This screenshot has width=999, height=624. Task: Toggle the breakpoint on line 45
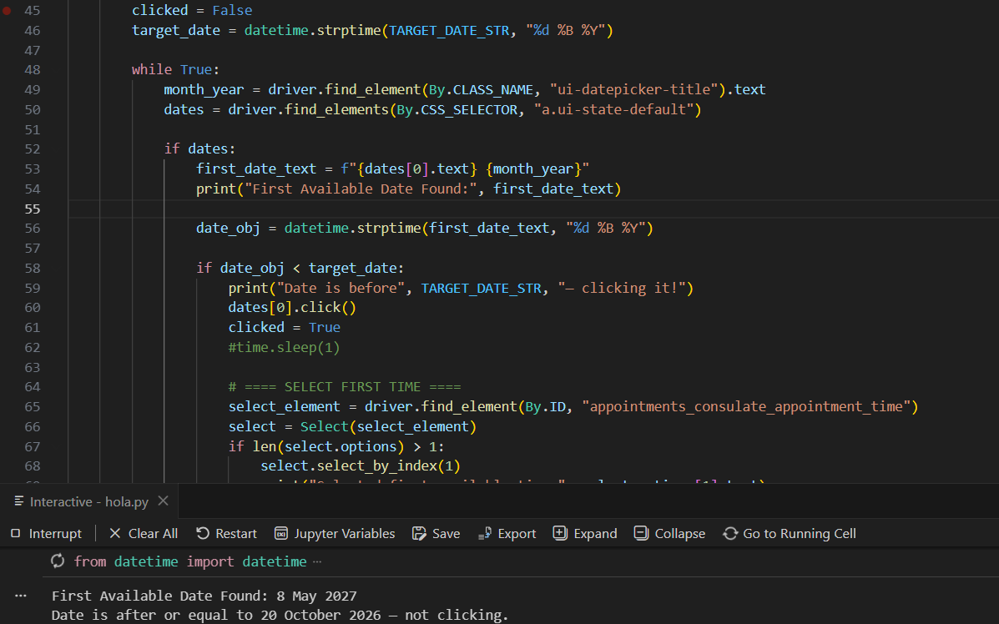click(8, 10)
